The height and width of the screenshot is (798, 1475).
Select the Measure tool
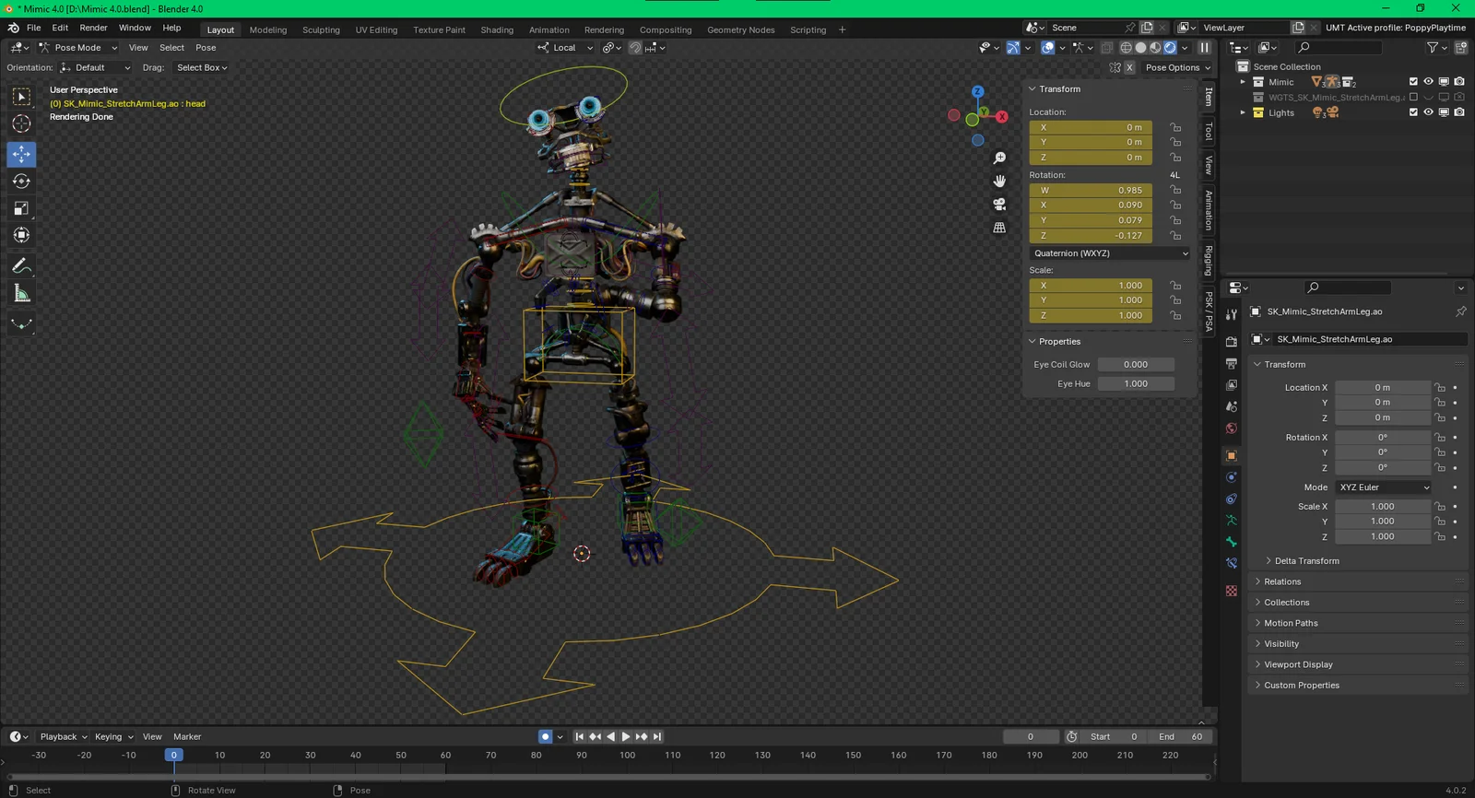pos(21,293)
